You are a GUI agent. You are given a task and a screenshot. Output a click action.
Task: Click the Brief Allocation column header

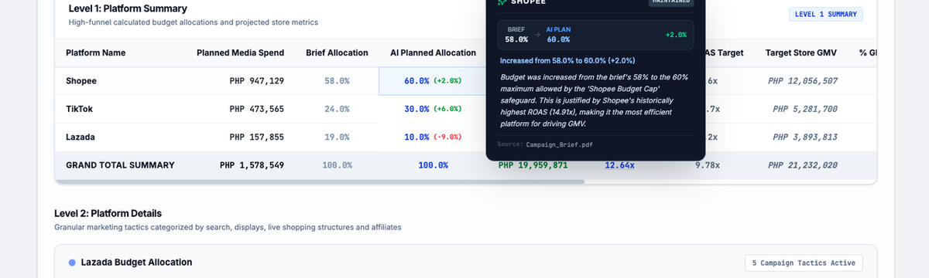337,53
